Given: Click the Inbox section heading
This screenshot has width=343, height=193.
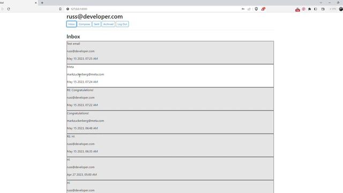Looking at the screenshot, I should [73, 36].
